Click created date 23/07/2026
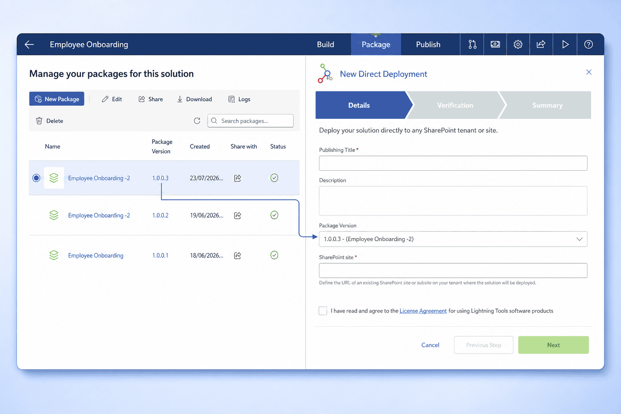The height and width of the screenshot is (414, 621). (x=207, y=178)
